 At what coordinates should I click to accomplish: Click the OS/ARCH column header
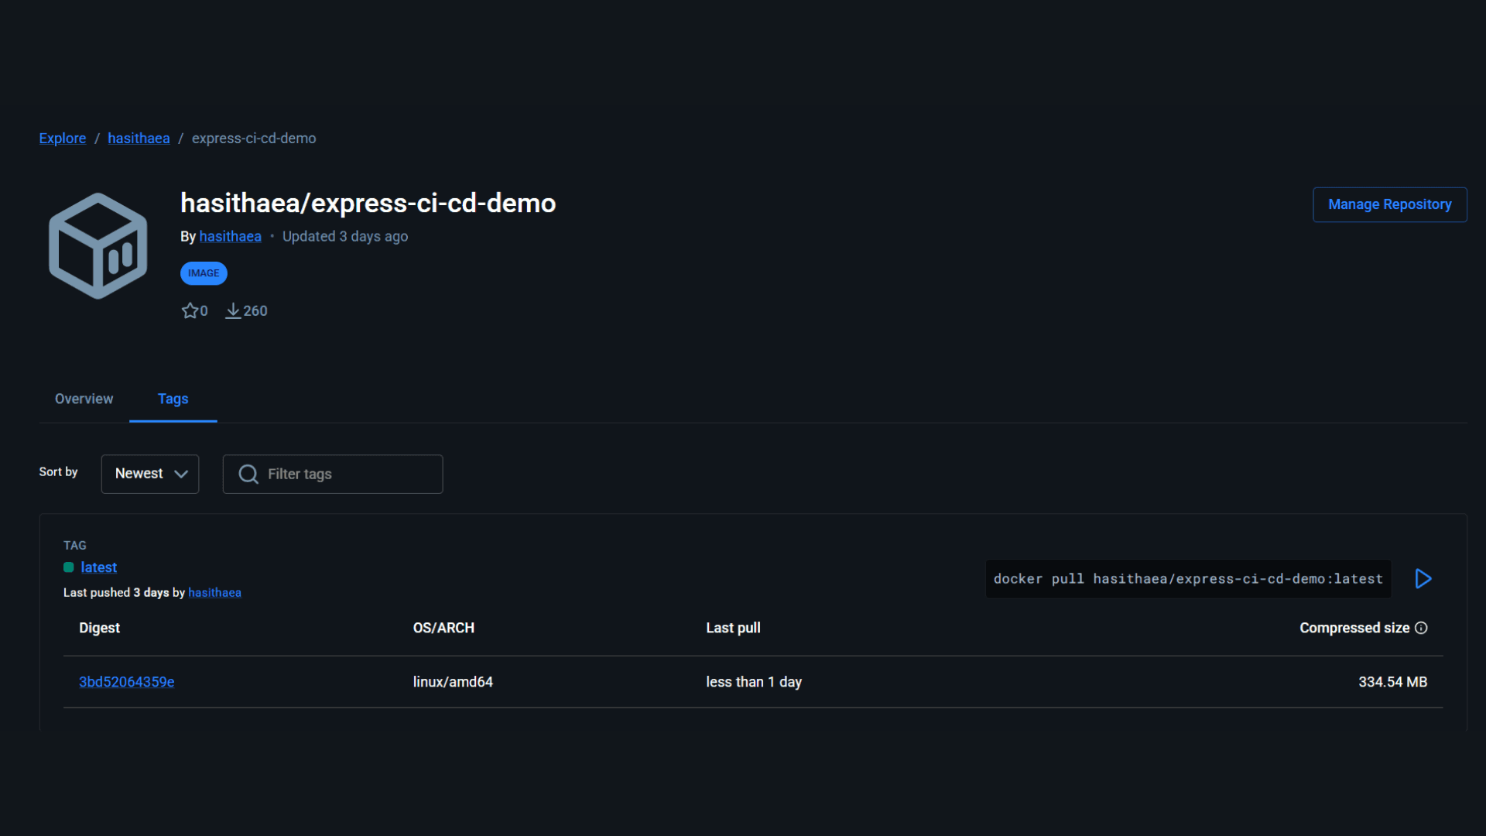(443, 628)
